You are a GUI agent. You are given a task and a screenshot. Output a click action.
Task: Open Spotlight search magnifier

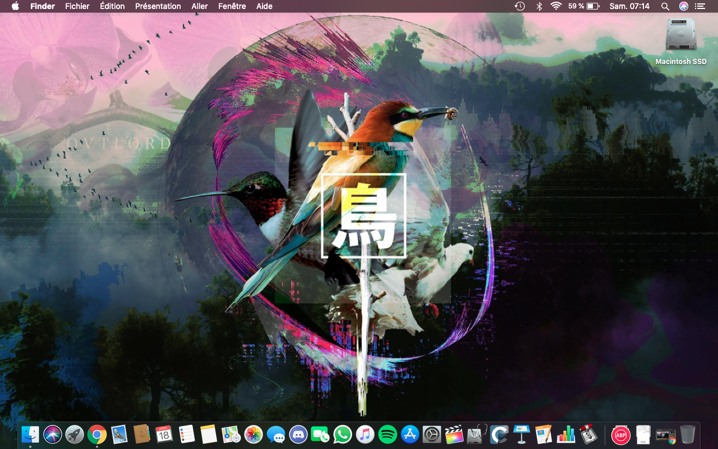(x=665, y=6)
